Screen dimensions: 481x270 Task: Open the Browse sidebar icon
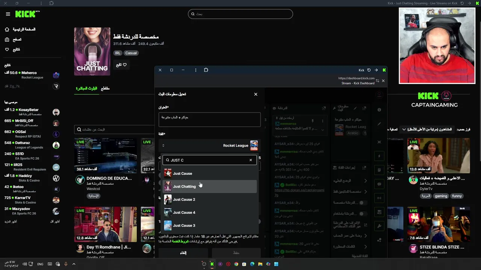(x=7, y=39)
